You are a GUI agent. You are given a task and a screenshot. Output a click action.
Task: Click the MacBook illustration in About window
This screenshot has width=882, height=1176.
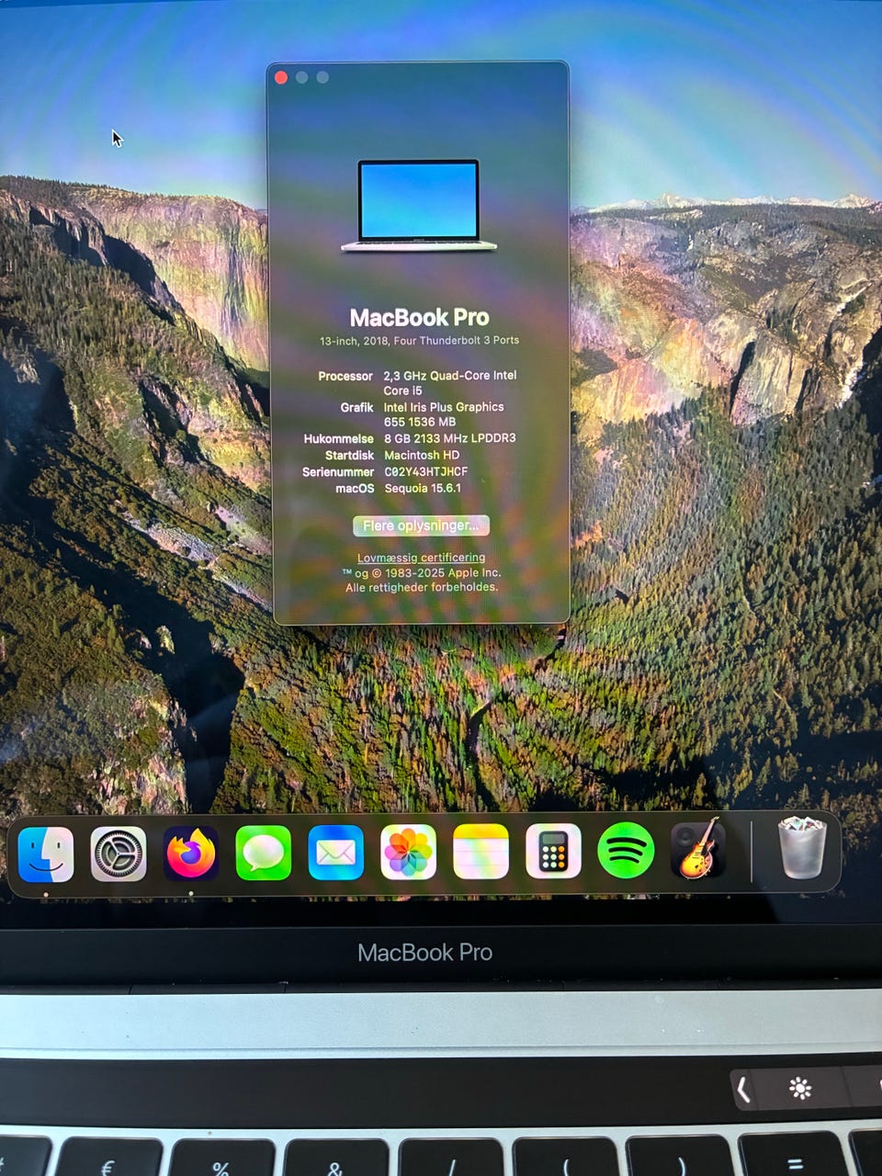click(x=419, y=205)
